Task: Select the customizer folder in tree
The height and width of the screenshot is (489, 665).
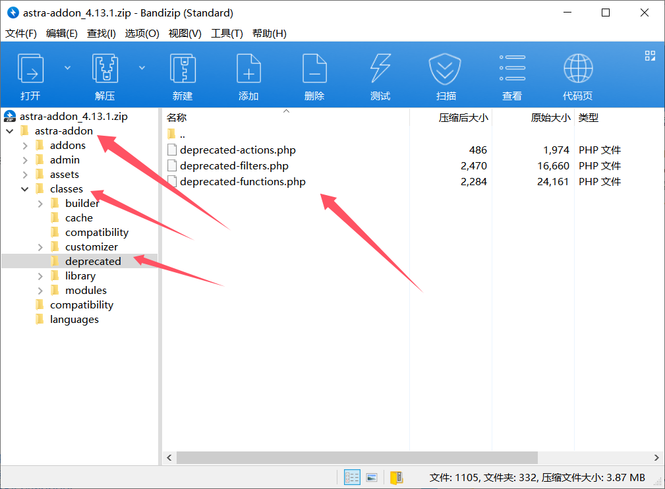Action: click(92, 247)
